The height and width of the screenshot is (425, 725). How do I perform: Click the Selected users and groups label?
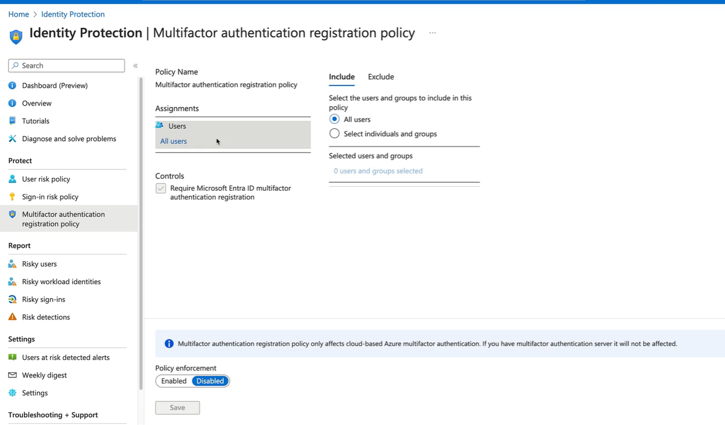point(371,156)
